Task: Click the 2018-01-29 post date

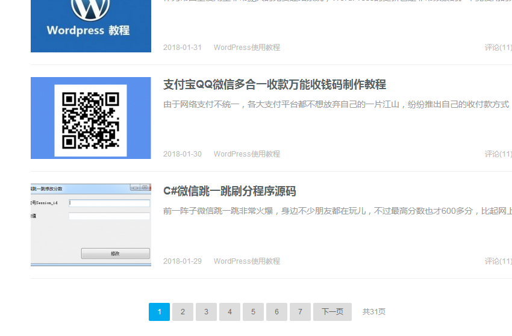Action: (183, 261)
